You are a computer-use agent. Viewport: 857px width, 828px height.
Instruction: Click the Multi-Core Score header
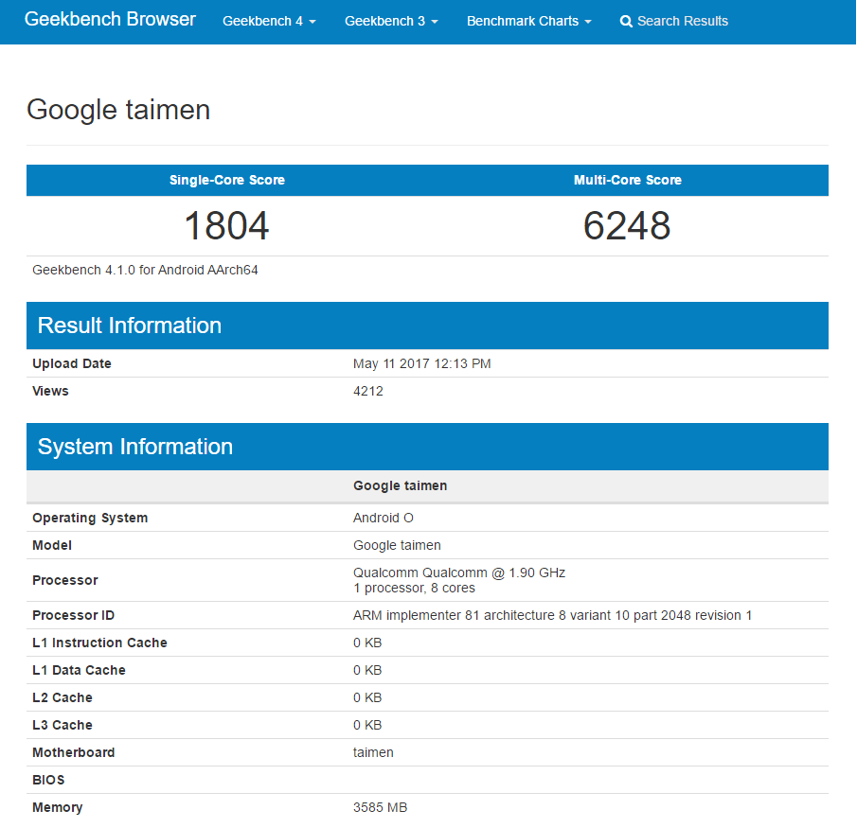tap(628, 180)
